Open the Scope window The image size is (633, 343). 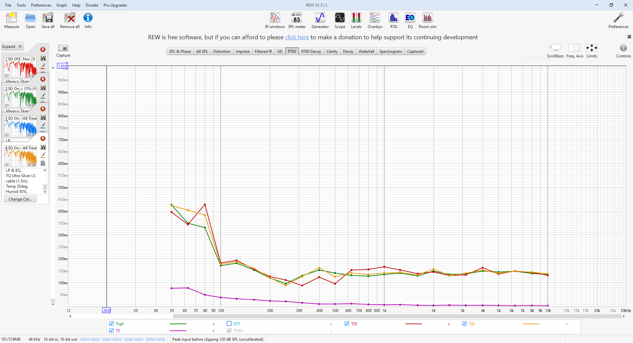340,20
